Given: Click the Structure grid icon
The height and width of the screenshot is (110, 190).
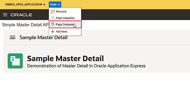Looking at the screenshot, I should (53, 11).
